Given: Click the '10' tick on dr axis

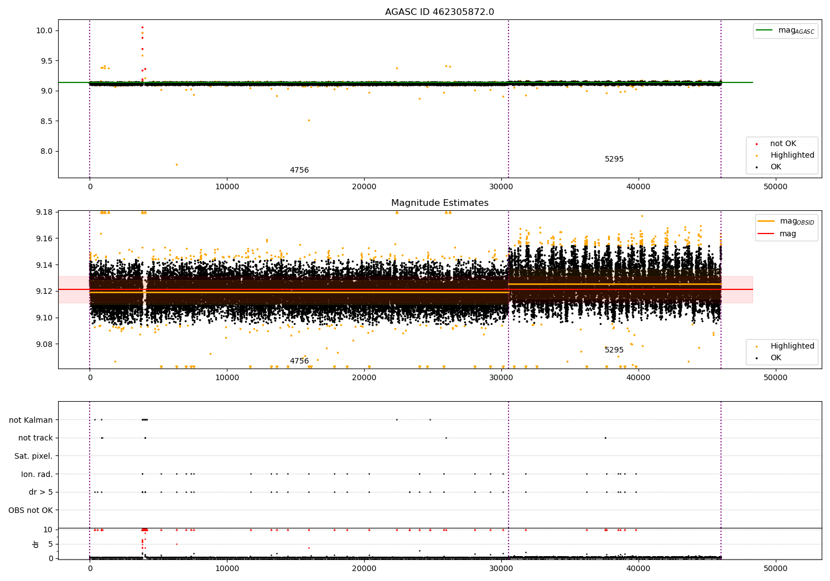Looking at the screenshot, I should [48, 530].
